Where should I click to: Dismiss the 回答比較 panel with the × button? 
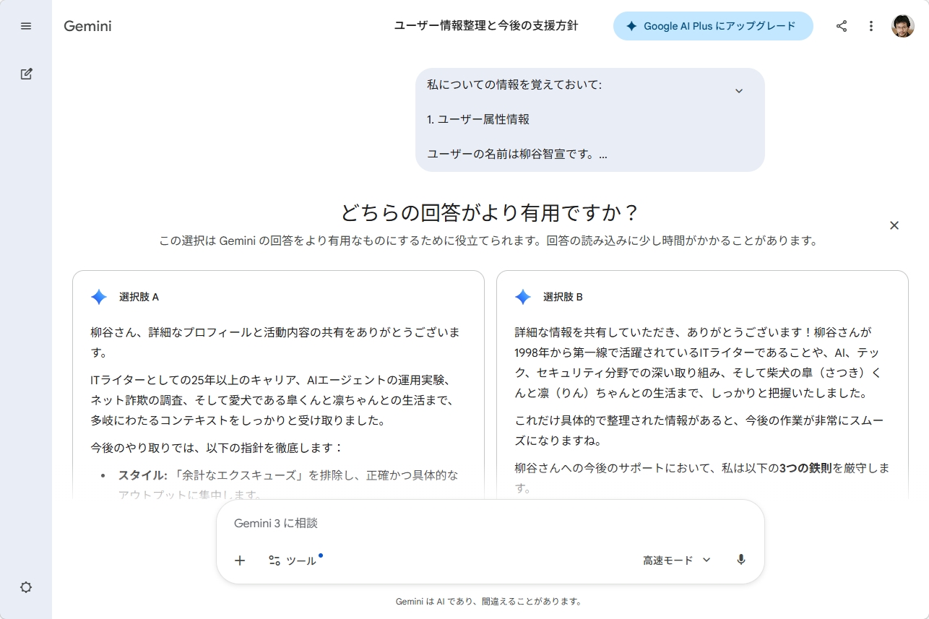pos(894,225)
